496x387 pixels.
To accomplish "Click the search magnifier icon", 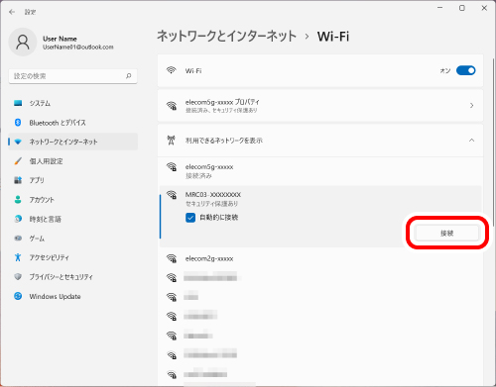I will (x=129, y=76).
